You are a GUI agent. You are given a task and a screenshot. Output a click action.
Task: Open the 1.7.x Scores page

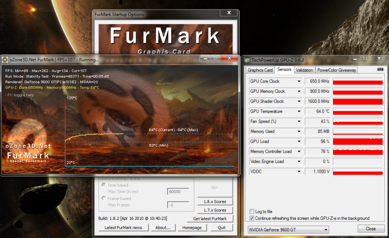(x=215, y=210)
